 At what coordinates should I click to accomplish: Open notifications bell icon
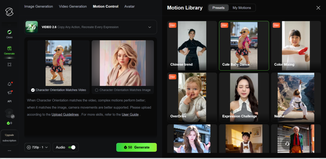click(x=10, y=84)
